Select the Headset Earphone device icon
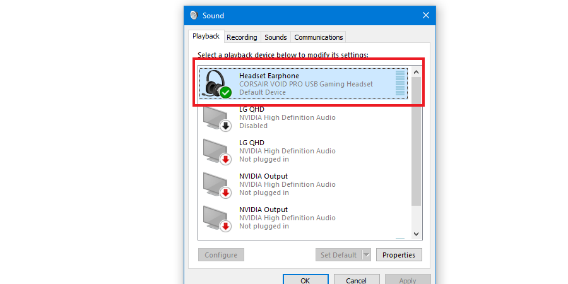This screenshot has width=568, height=284. (x=218, y=84)
